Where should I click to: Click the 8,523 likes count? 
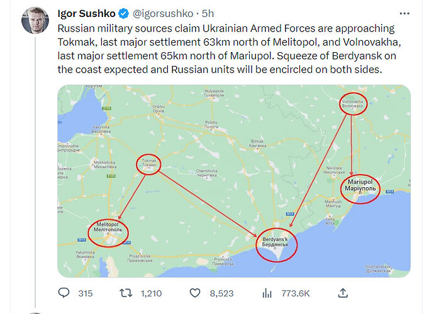[x=221, y=293]
